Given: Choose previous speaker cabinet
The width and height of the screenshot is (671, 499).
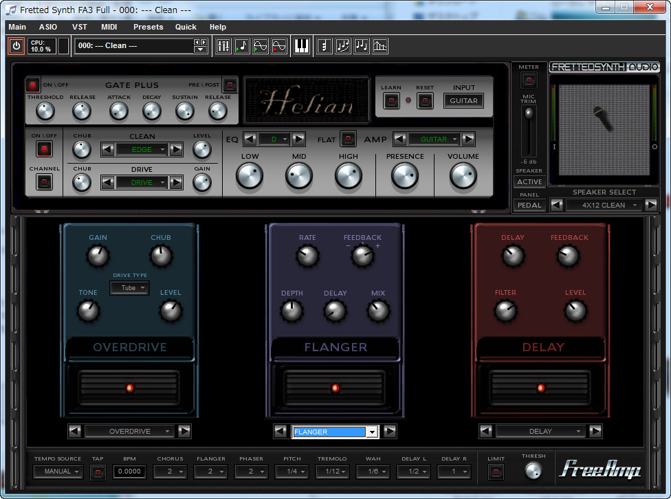Looking at the screenshot, I should coord(556,205).
